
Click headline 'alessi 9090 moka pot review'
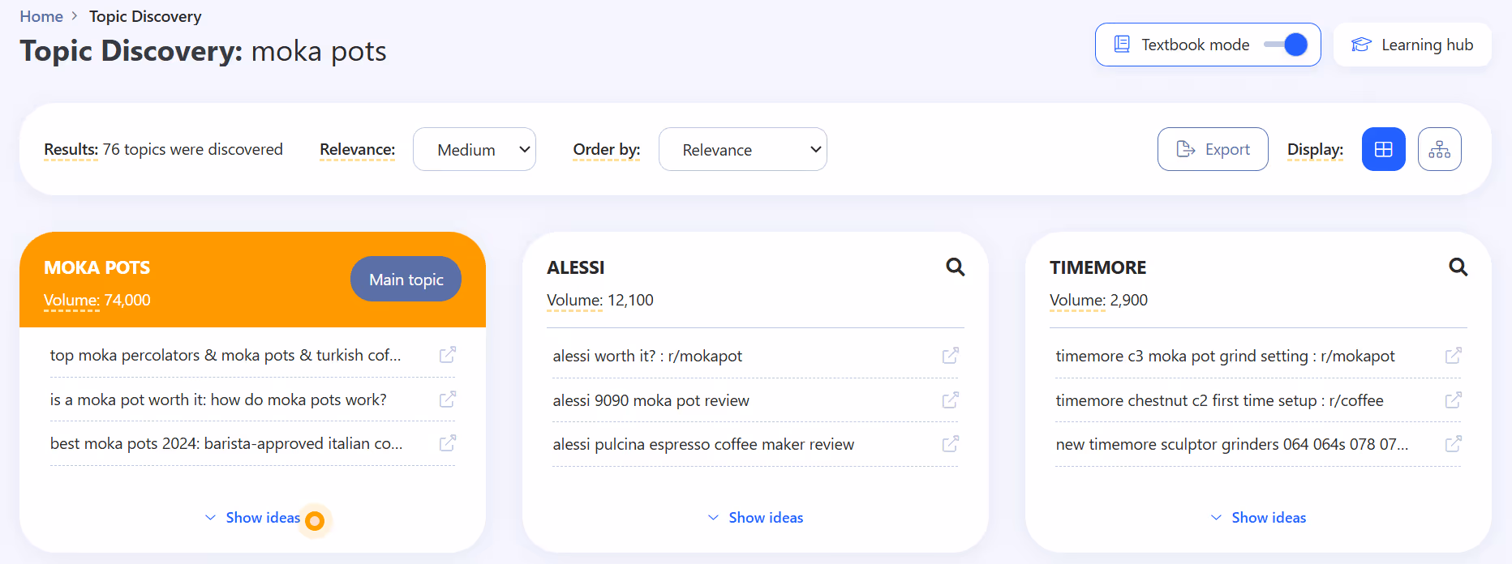click(651, 400)
